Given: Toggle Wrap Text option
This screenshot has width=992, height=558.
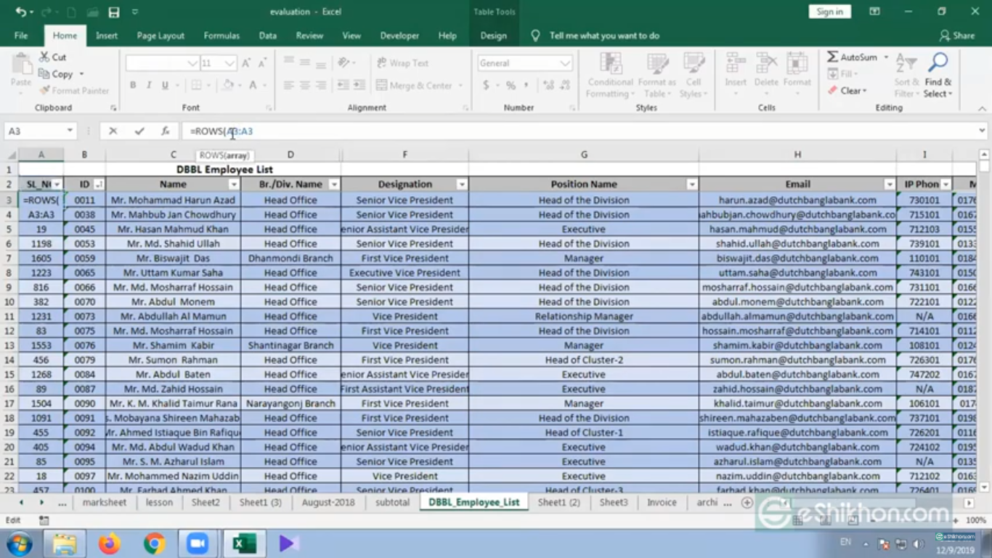Looking at the screenshot, I should point(402,63).
